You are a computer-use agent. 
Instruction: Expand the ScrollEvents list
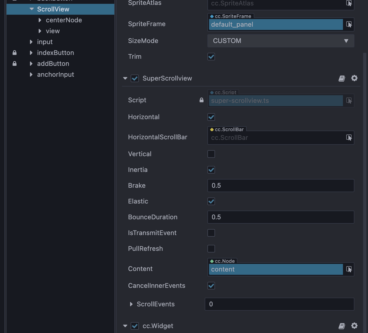pos(131,304)
